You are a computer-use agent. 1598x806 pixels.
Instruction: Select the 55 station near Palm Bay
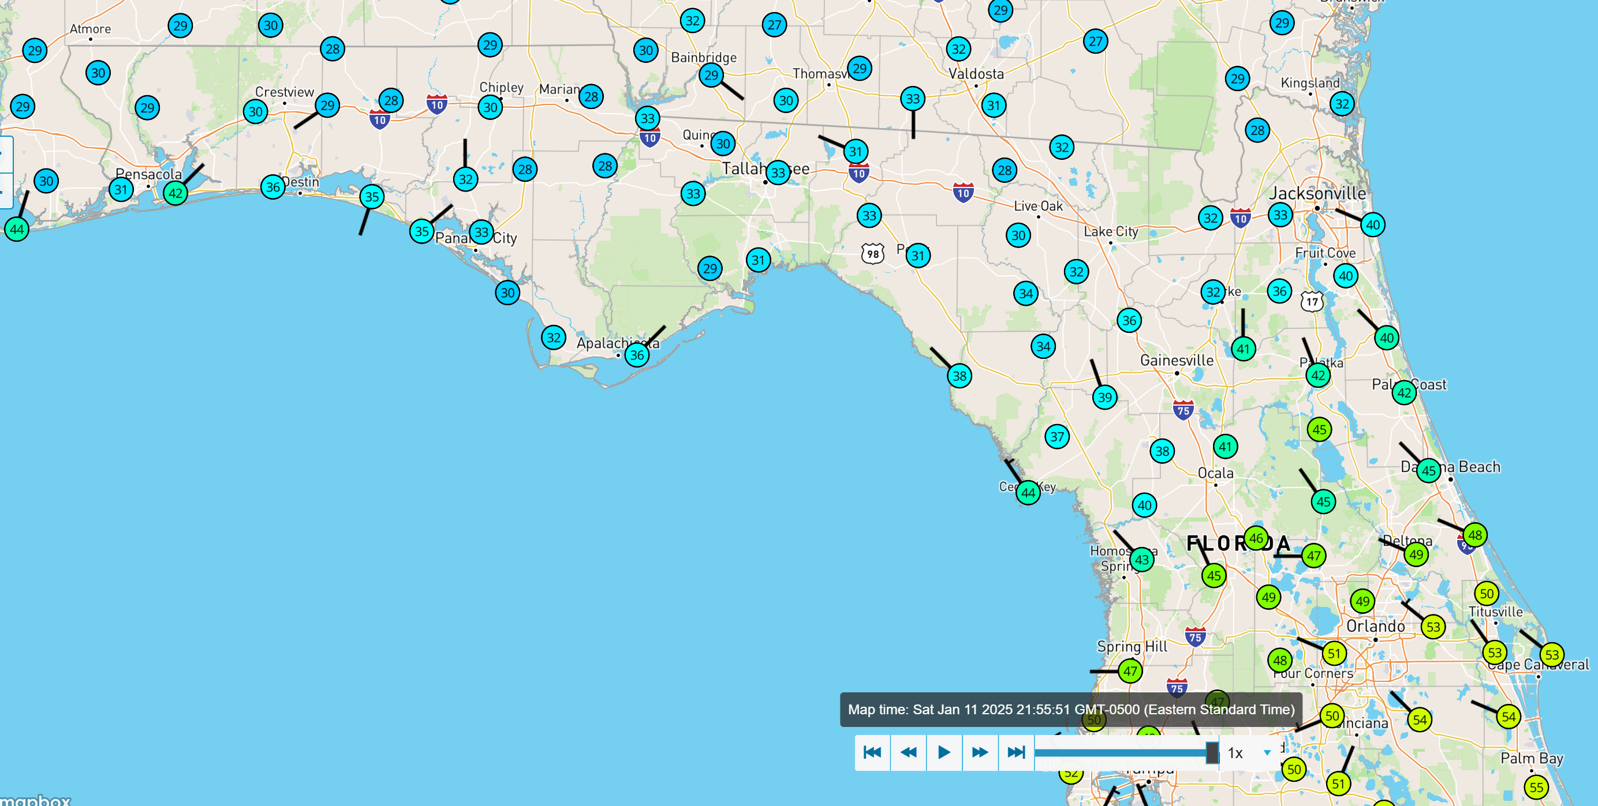pyautogui.click(x=1536, y=788)
